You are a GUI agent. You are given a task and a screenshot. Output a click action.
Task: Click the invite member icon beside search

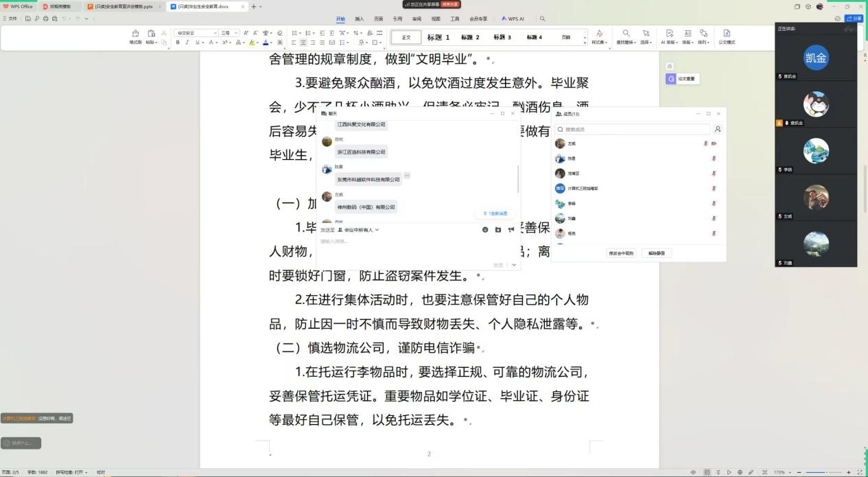coord(718,129)
